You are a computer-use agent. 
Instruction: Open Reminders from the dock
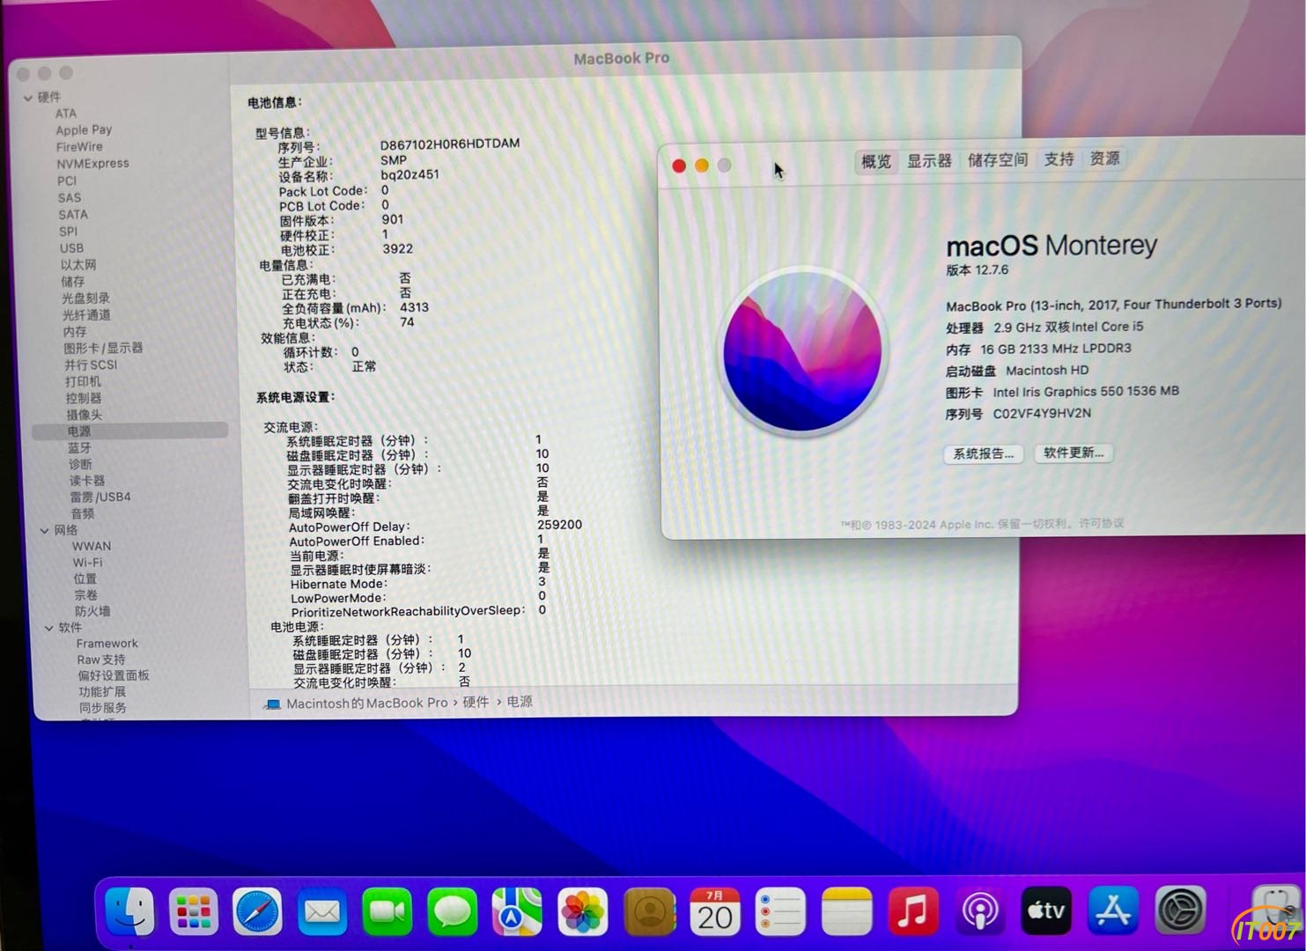click(x=780, y=911)
